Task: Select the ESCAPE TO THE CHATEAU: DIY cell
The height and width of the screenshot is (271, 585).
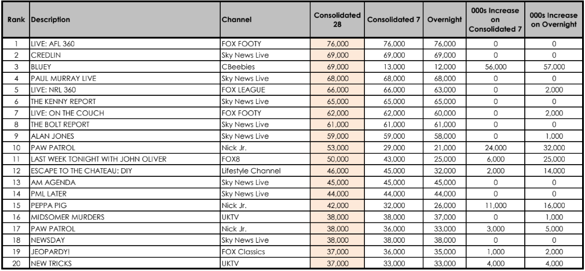Action: 125,171
